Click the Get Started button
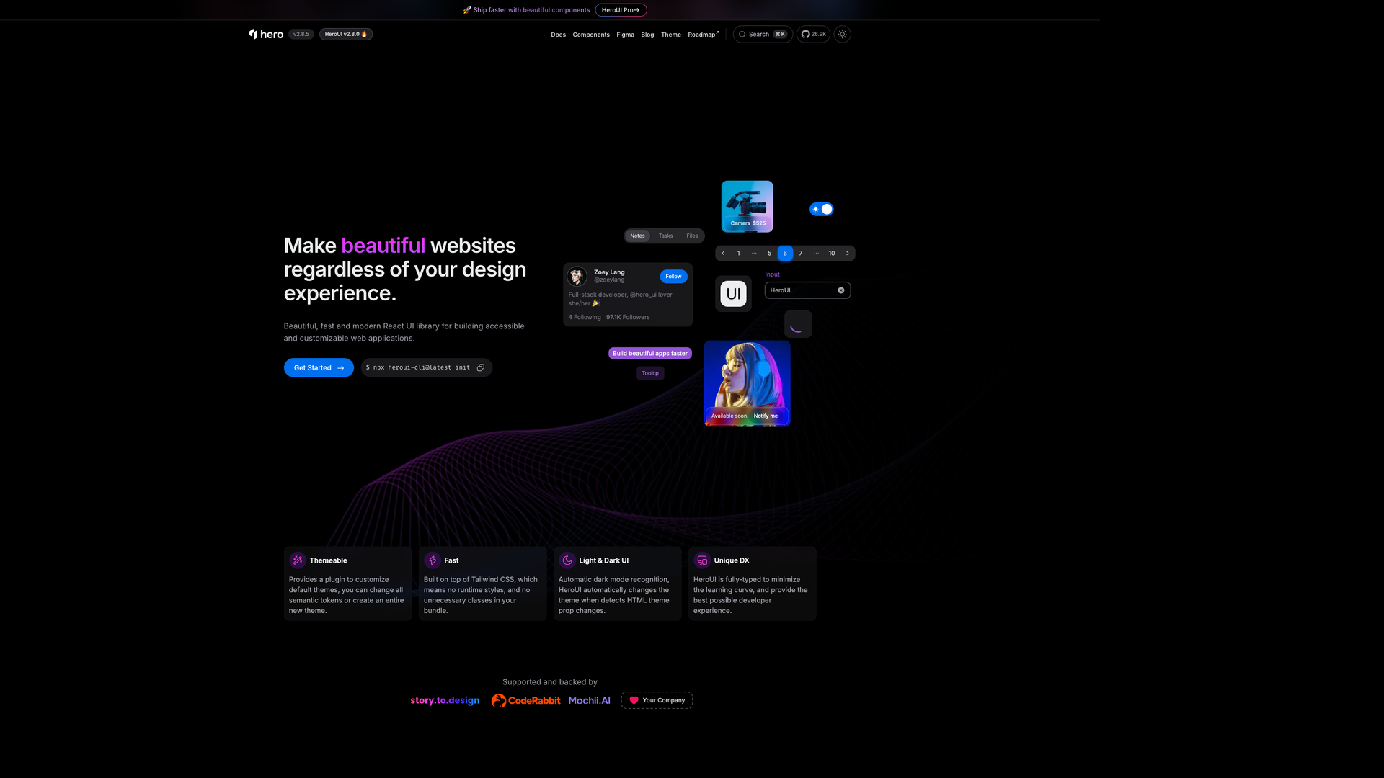Viewport: 1384px width, 778px height. pyautogui.click(x=318, y=367)
